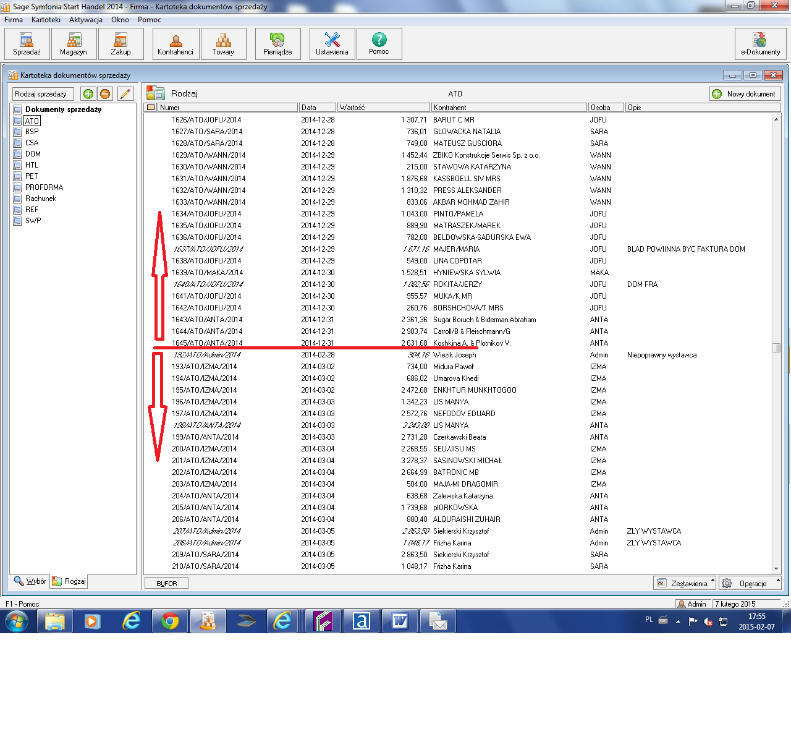Click the Magazyn toolbar icon
791x747 pixels.
pyautogui.click(x=74, y=44)
